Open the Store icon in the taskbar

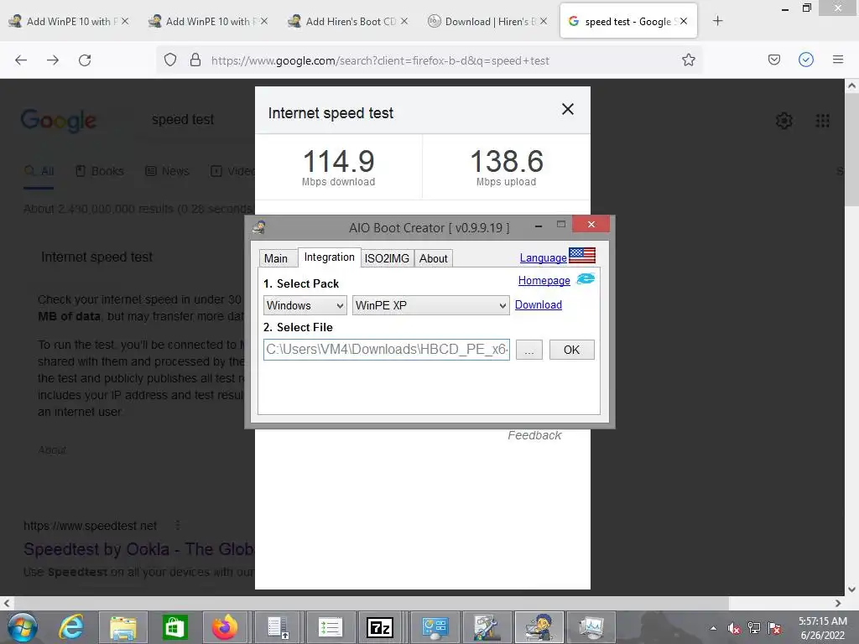click(x=175, y=627)
